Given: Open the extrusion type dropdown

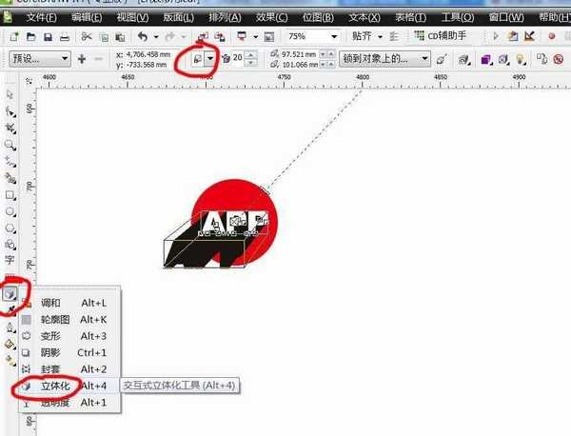Looking at the screenshot, I should pos(208,58).
